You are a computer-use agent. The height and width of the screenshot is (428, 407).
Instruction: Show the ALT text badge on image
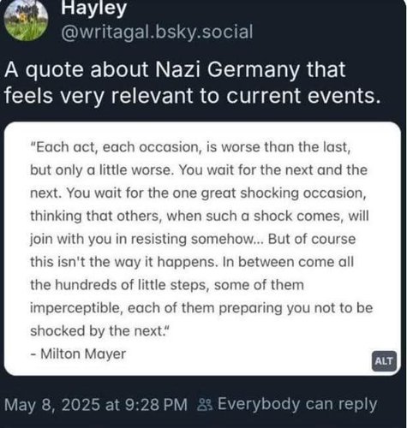pos(384,361)
